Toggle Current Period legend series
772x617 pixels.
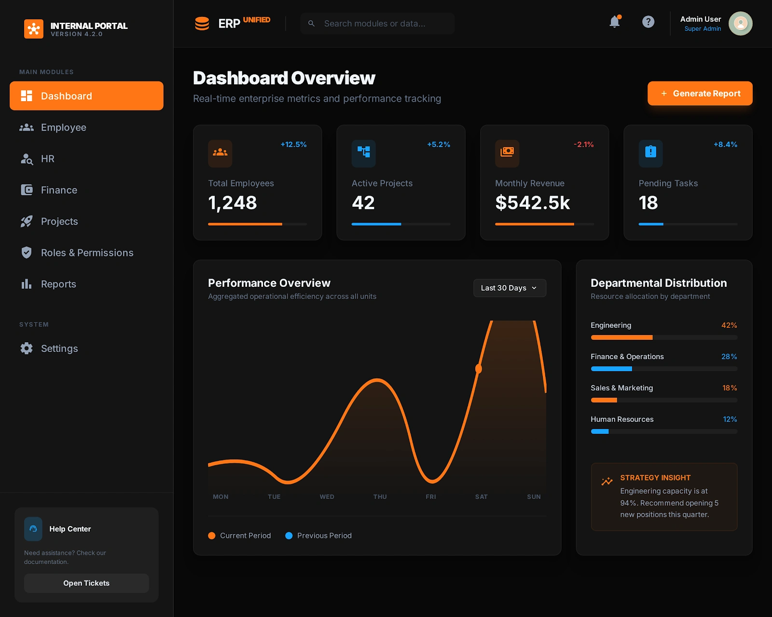point(239,536)
